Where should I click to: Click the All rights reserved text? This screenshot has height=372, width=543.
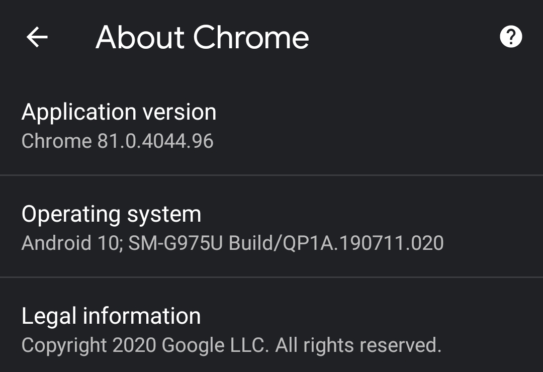[358, 345]
